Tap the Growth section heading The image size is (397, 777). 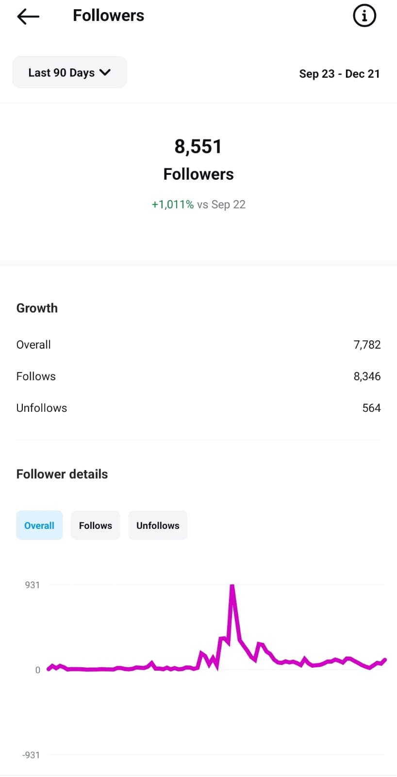tap(37, 308)
